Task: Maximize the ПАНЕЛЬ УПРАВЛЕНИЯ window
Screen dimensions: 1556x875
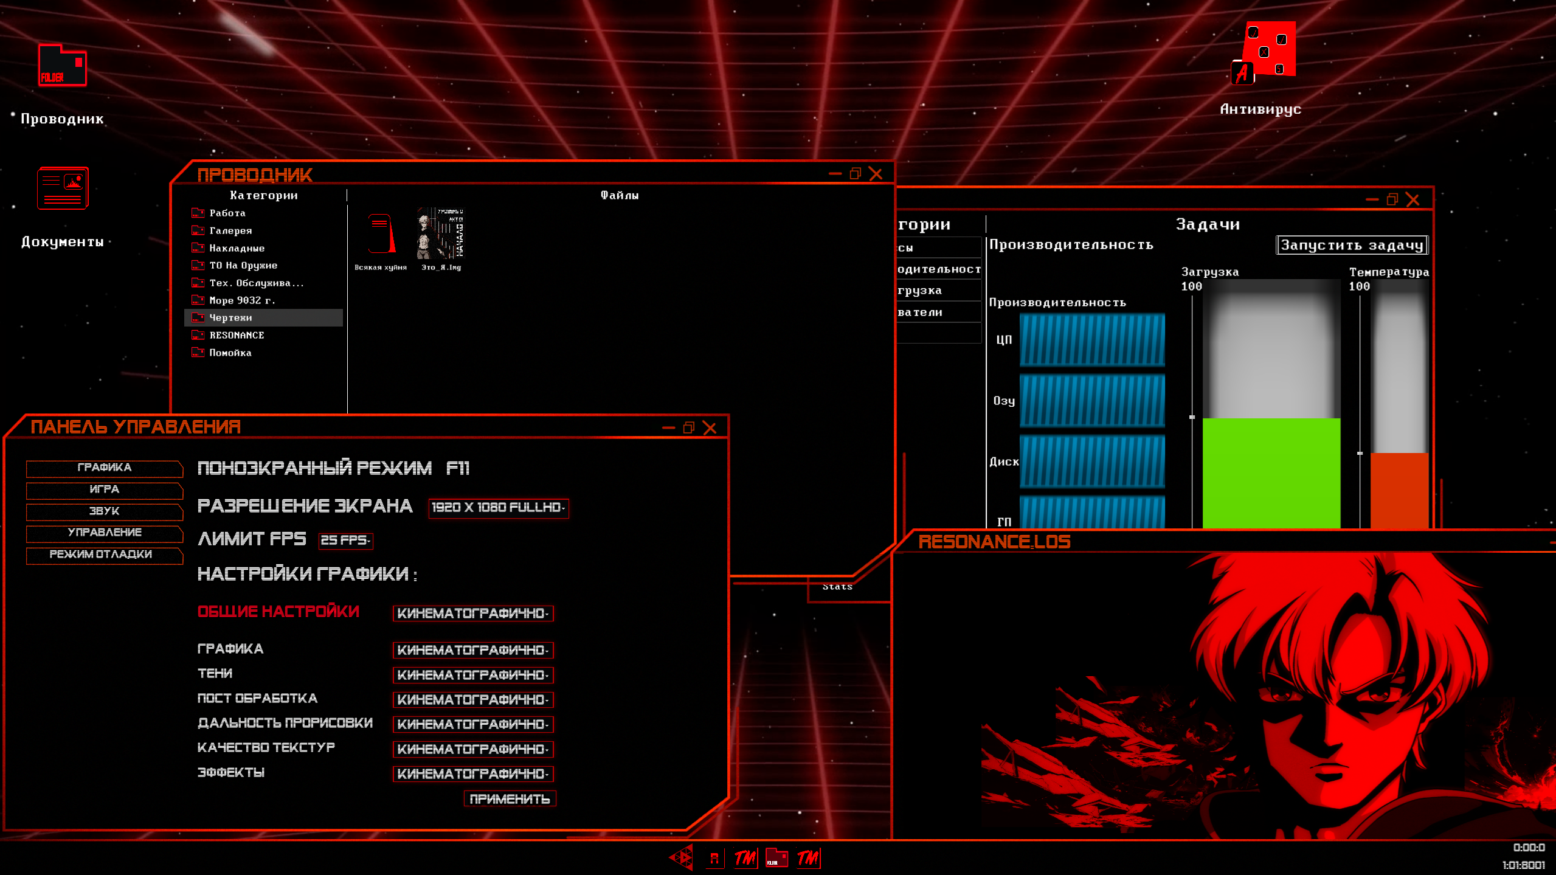Action: coord(688,428)
